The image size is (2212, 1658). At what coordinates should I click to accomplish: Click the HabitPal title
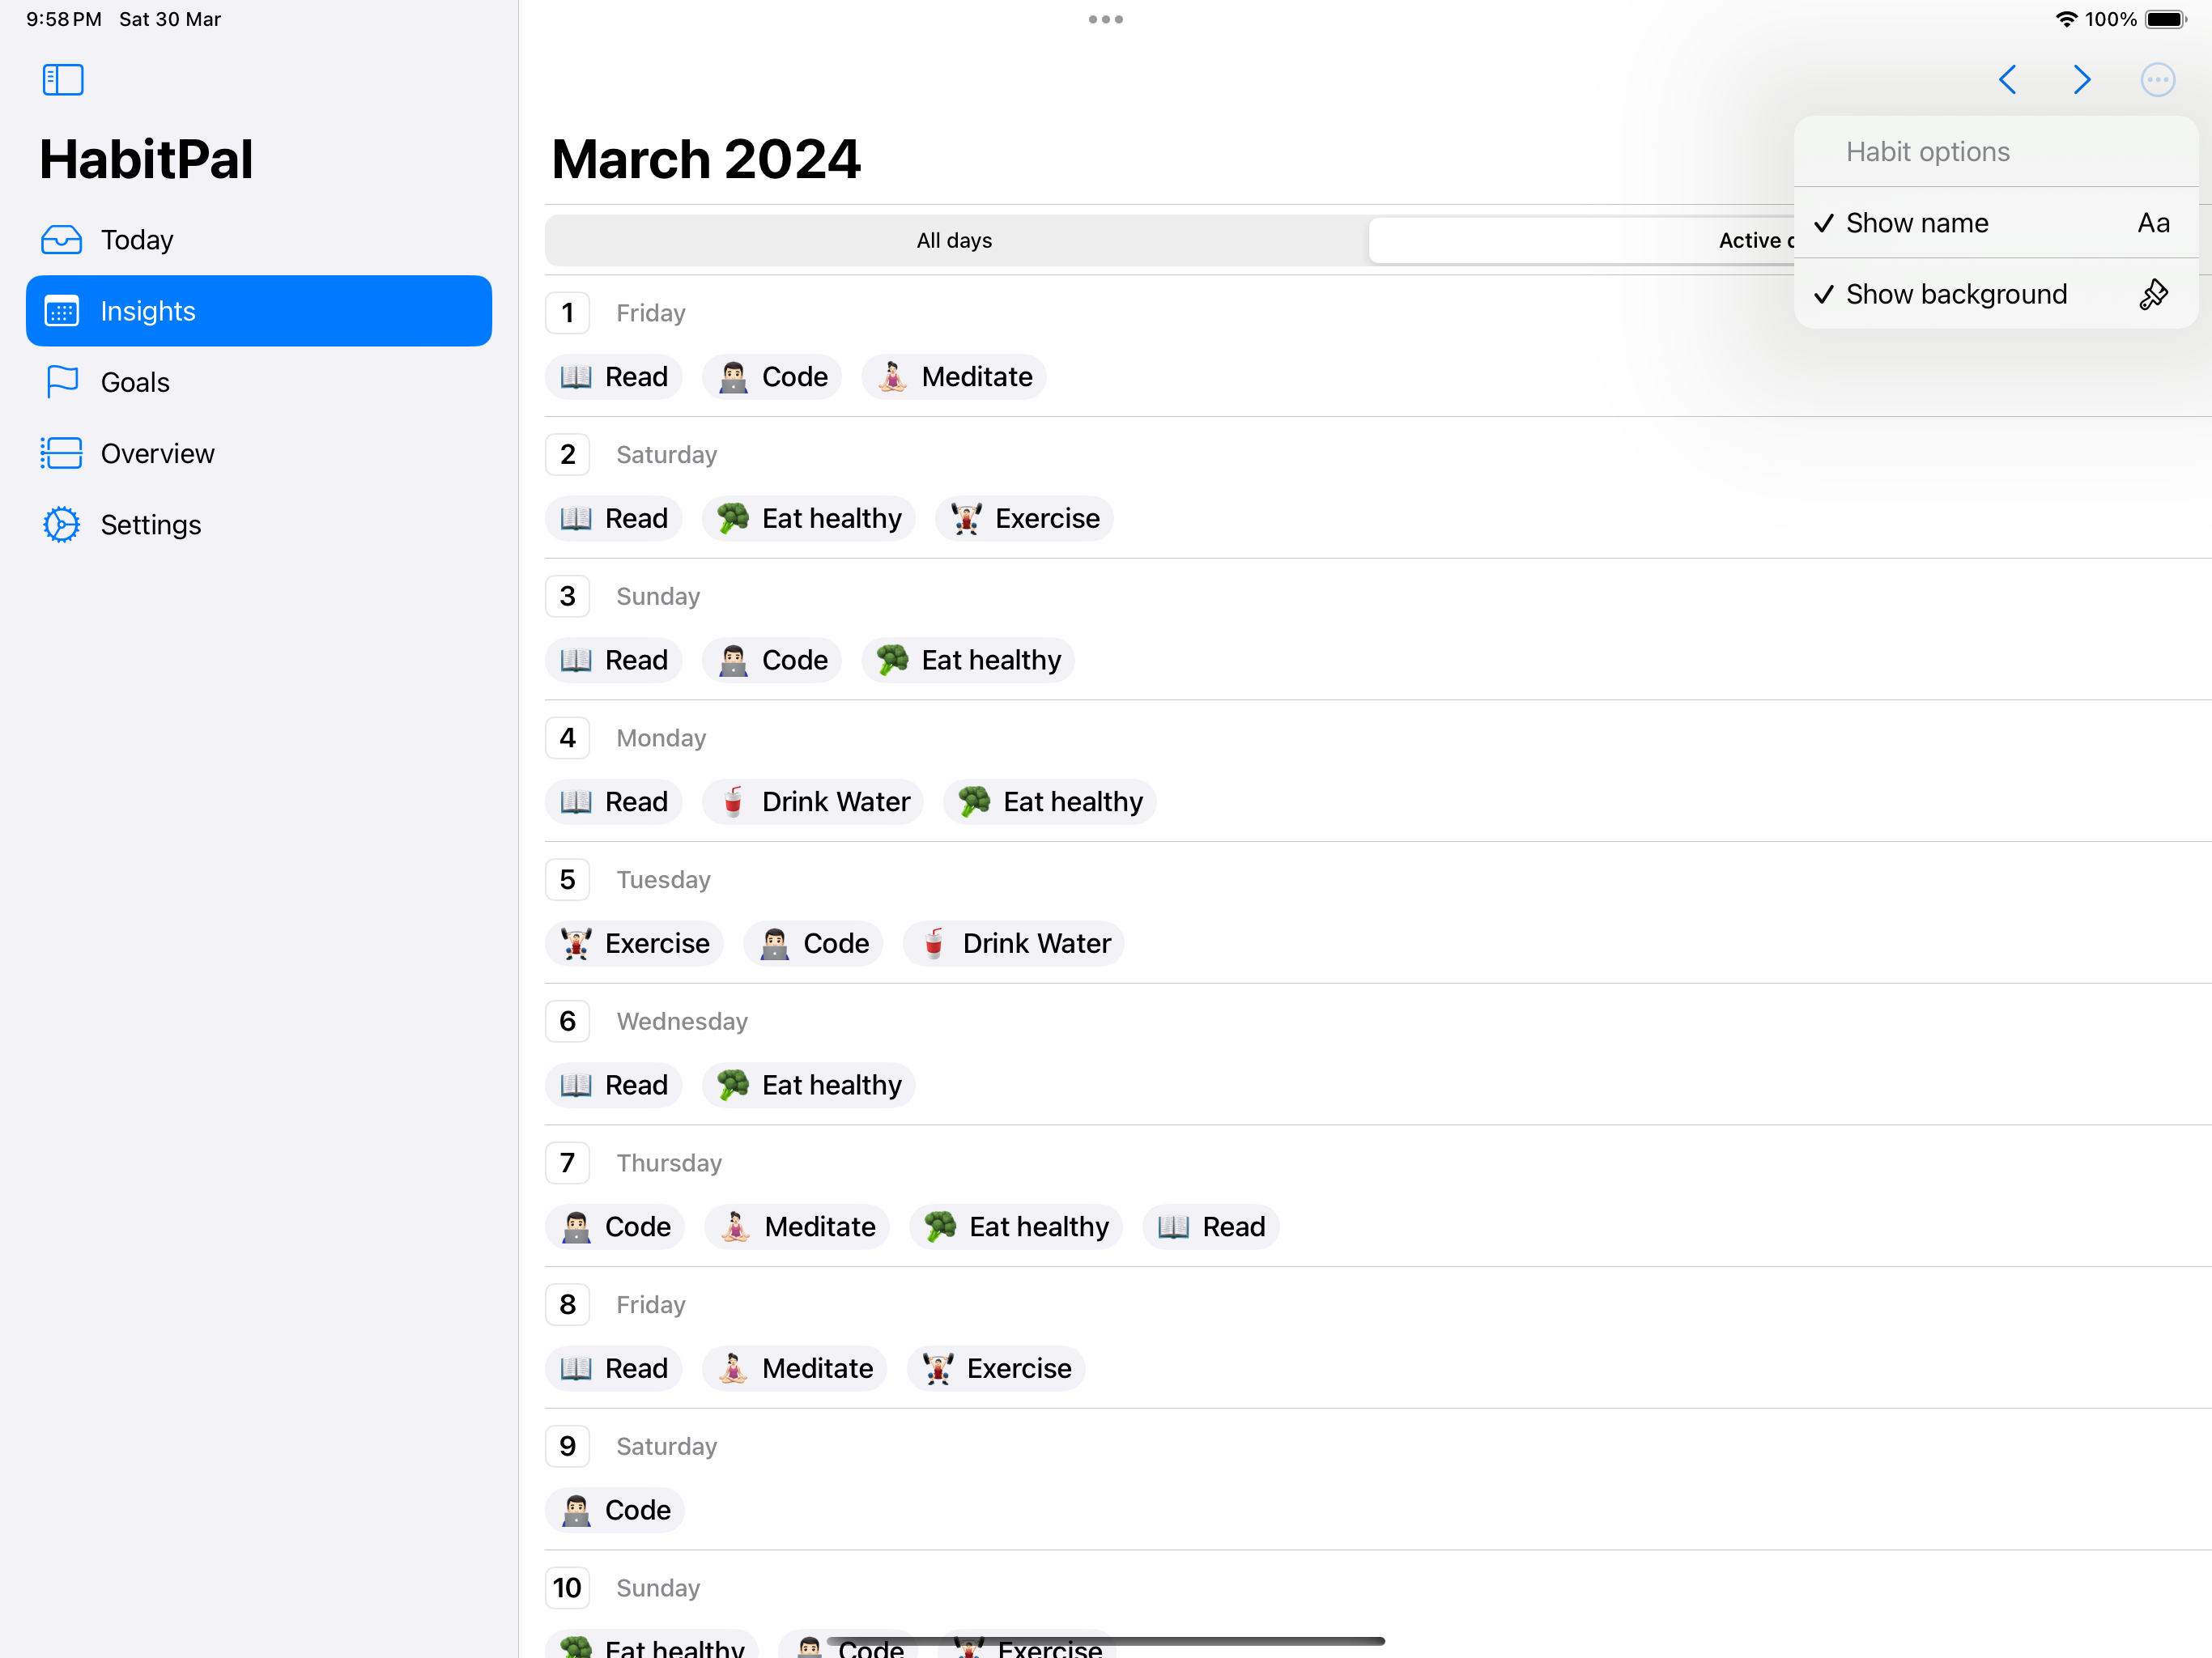point(146,159)
